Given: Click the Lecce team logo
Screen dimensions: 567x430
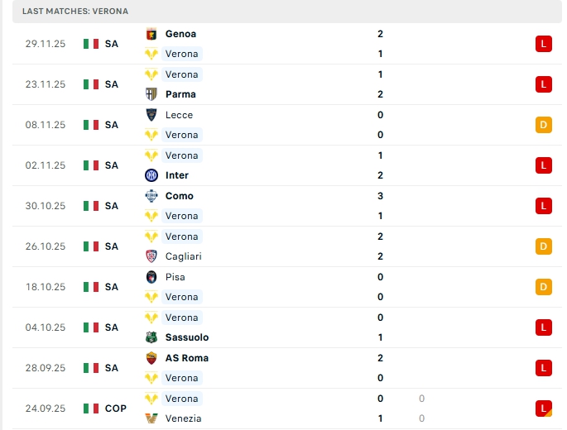Looking at the screenshot, I should (151, 115).
